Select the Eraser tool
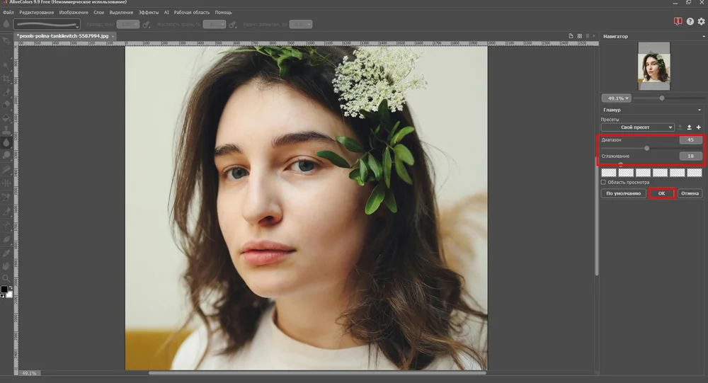This screenshot has width=708, height=383. pyautogui.click(x=6, y=105)
